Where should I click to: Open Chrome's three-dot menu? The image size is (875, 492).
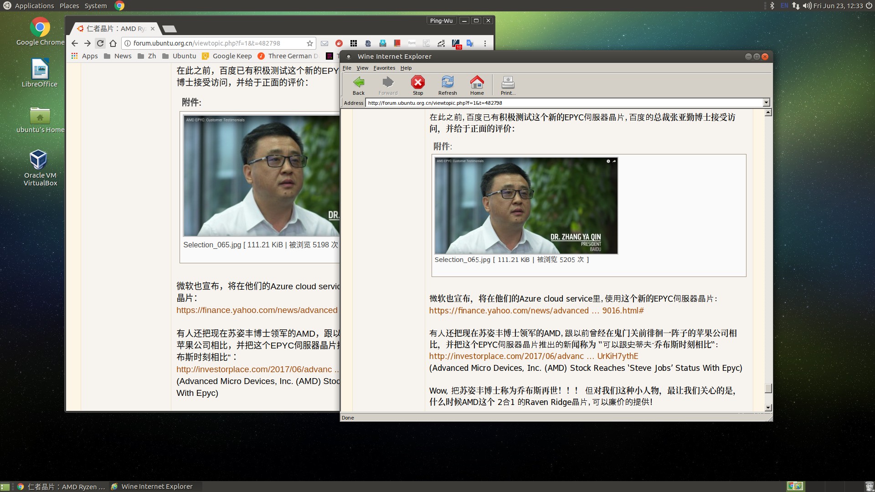coord(485,43)
